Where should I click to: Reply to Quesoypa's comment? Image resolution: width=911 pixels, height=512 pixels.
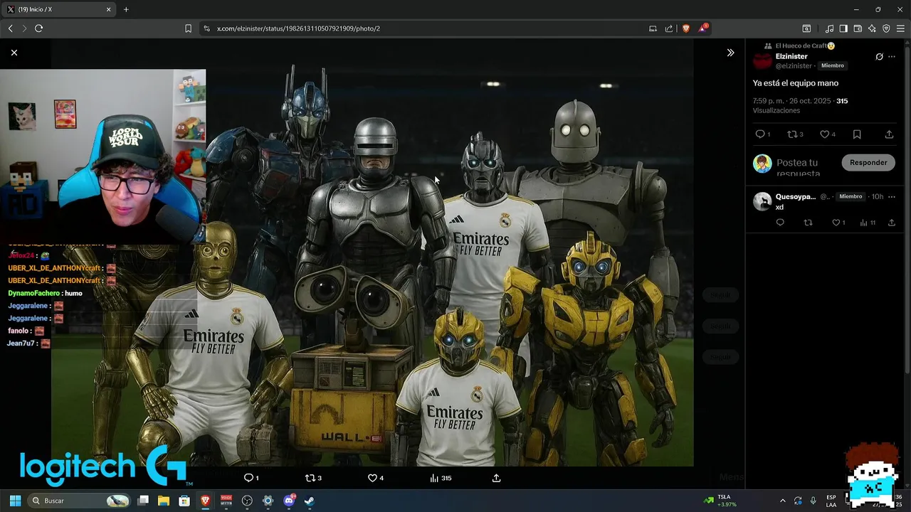780,223
